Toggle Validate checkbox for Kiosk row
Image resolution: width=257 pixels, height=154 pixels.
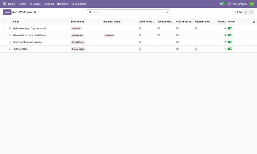coord(159,42)
